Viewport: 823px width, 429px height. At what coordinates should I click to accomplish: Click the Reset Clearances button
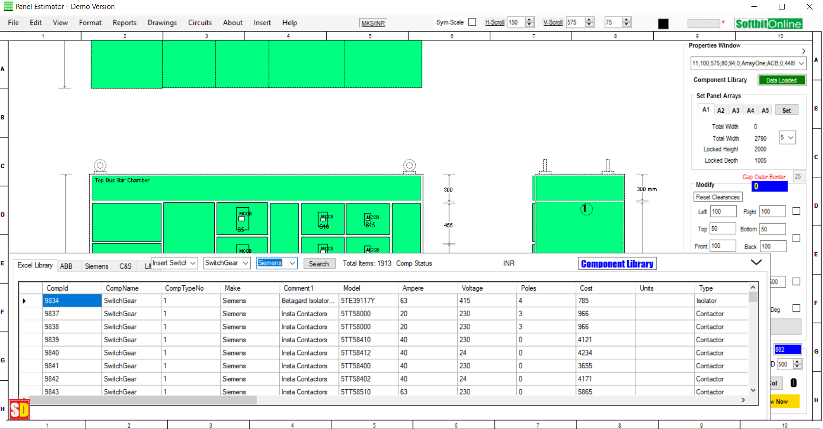click(x=718, y=197)
